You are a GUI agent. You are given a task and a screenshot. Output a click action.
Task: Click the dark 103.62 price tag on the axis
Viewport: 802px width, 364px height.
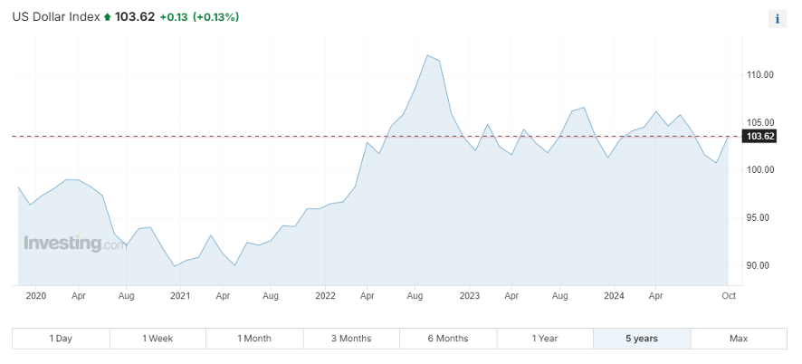click(x=759, y=137)
